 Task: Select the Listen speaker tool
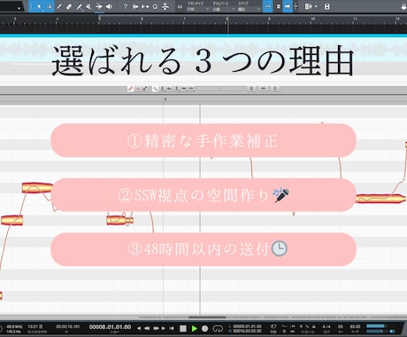[x=109, y=6]
